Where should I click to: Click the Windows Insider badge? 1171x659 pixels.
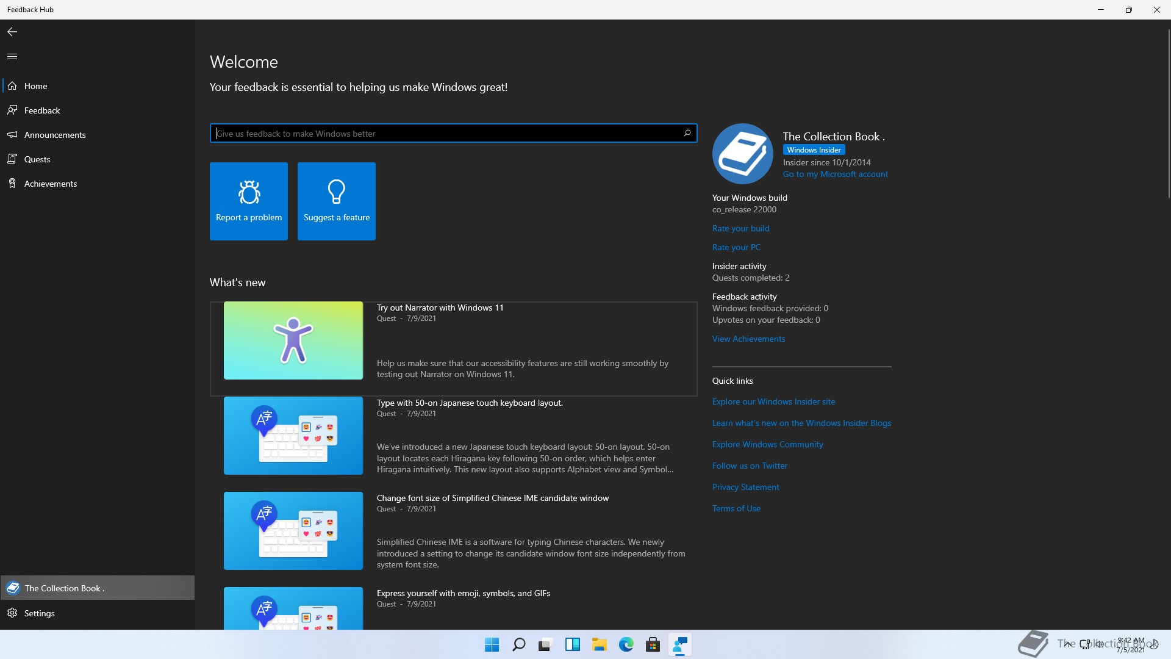[814, 150]
